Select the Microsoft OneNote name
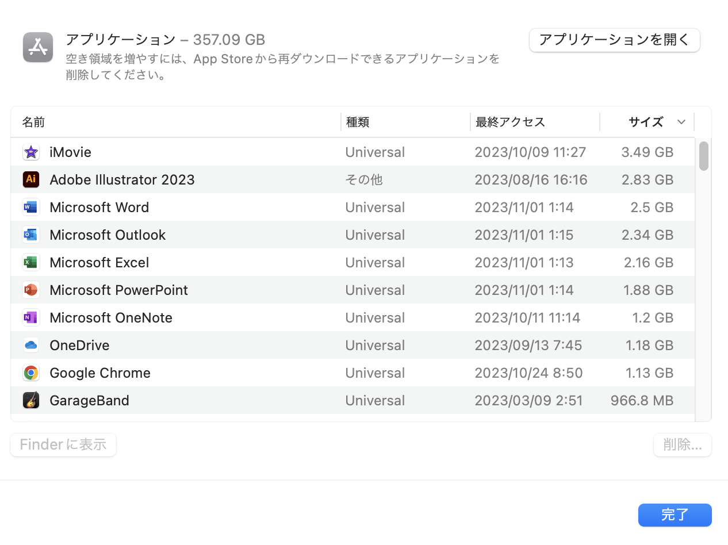This screenshot has width=728, height=545. click(111, 318)
